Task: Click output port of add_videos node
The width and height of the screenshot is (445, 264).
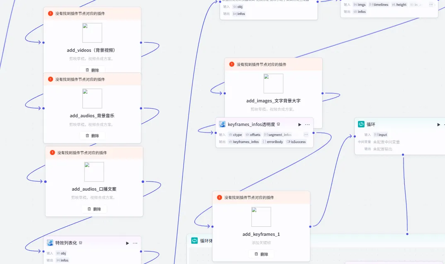Action: click(x=141, y=43)
